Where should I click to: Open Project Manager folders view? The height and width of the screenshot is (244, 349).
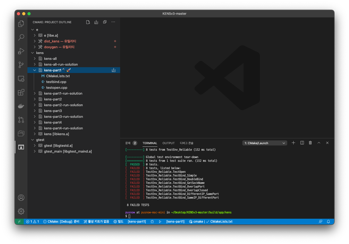pos(21,133)
